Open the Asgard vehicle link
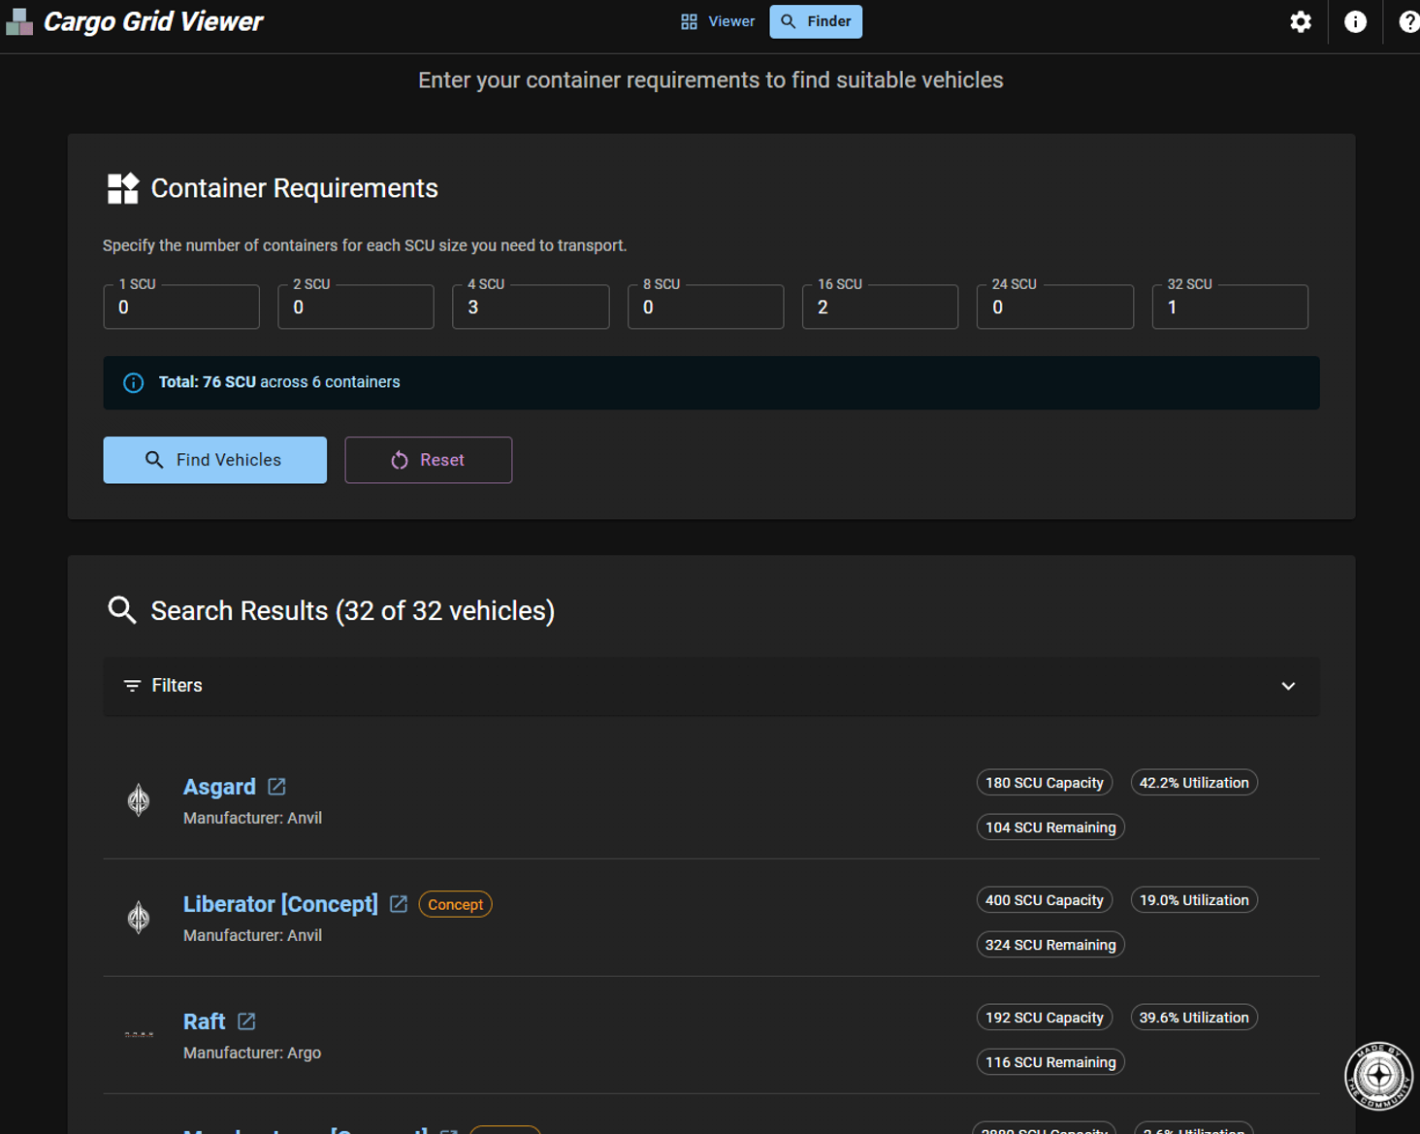1420x1134 pixels. tap(219, 787)
